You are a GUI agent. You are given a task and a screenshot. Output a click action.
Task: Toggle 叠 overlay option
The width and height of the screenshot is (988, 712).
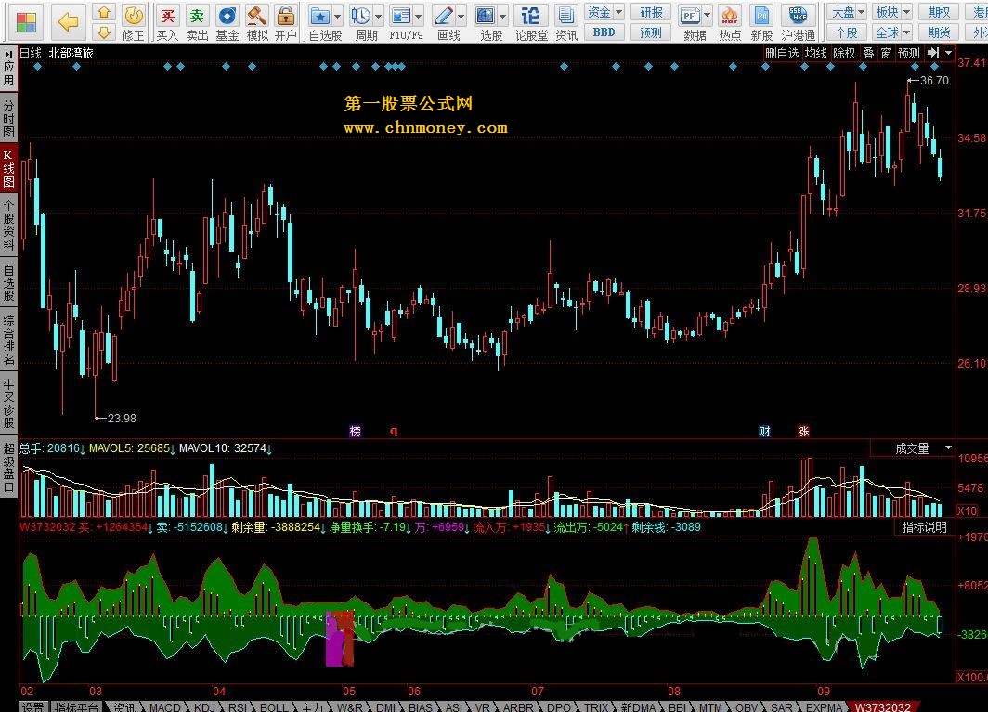point(868,54)
